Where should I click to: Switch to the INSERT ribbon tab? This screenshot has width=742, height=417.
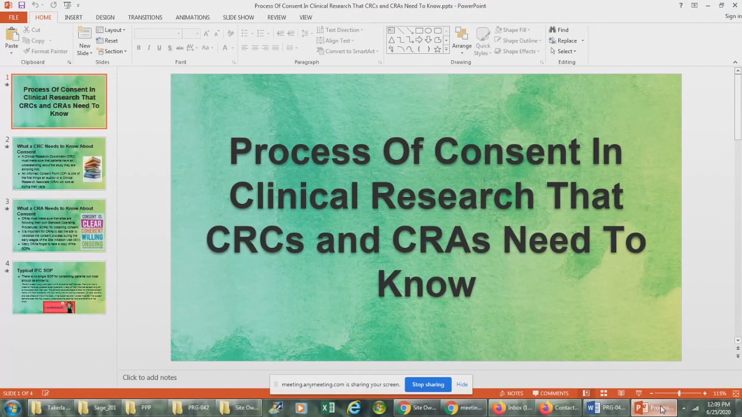pos(74,17)
